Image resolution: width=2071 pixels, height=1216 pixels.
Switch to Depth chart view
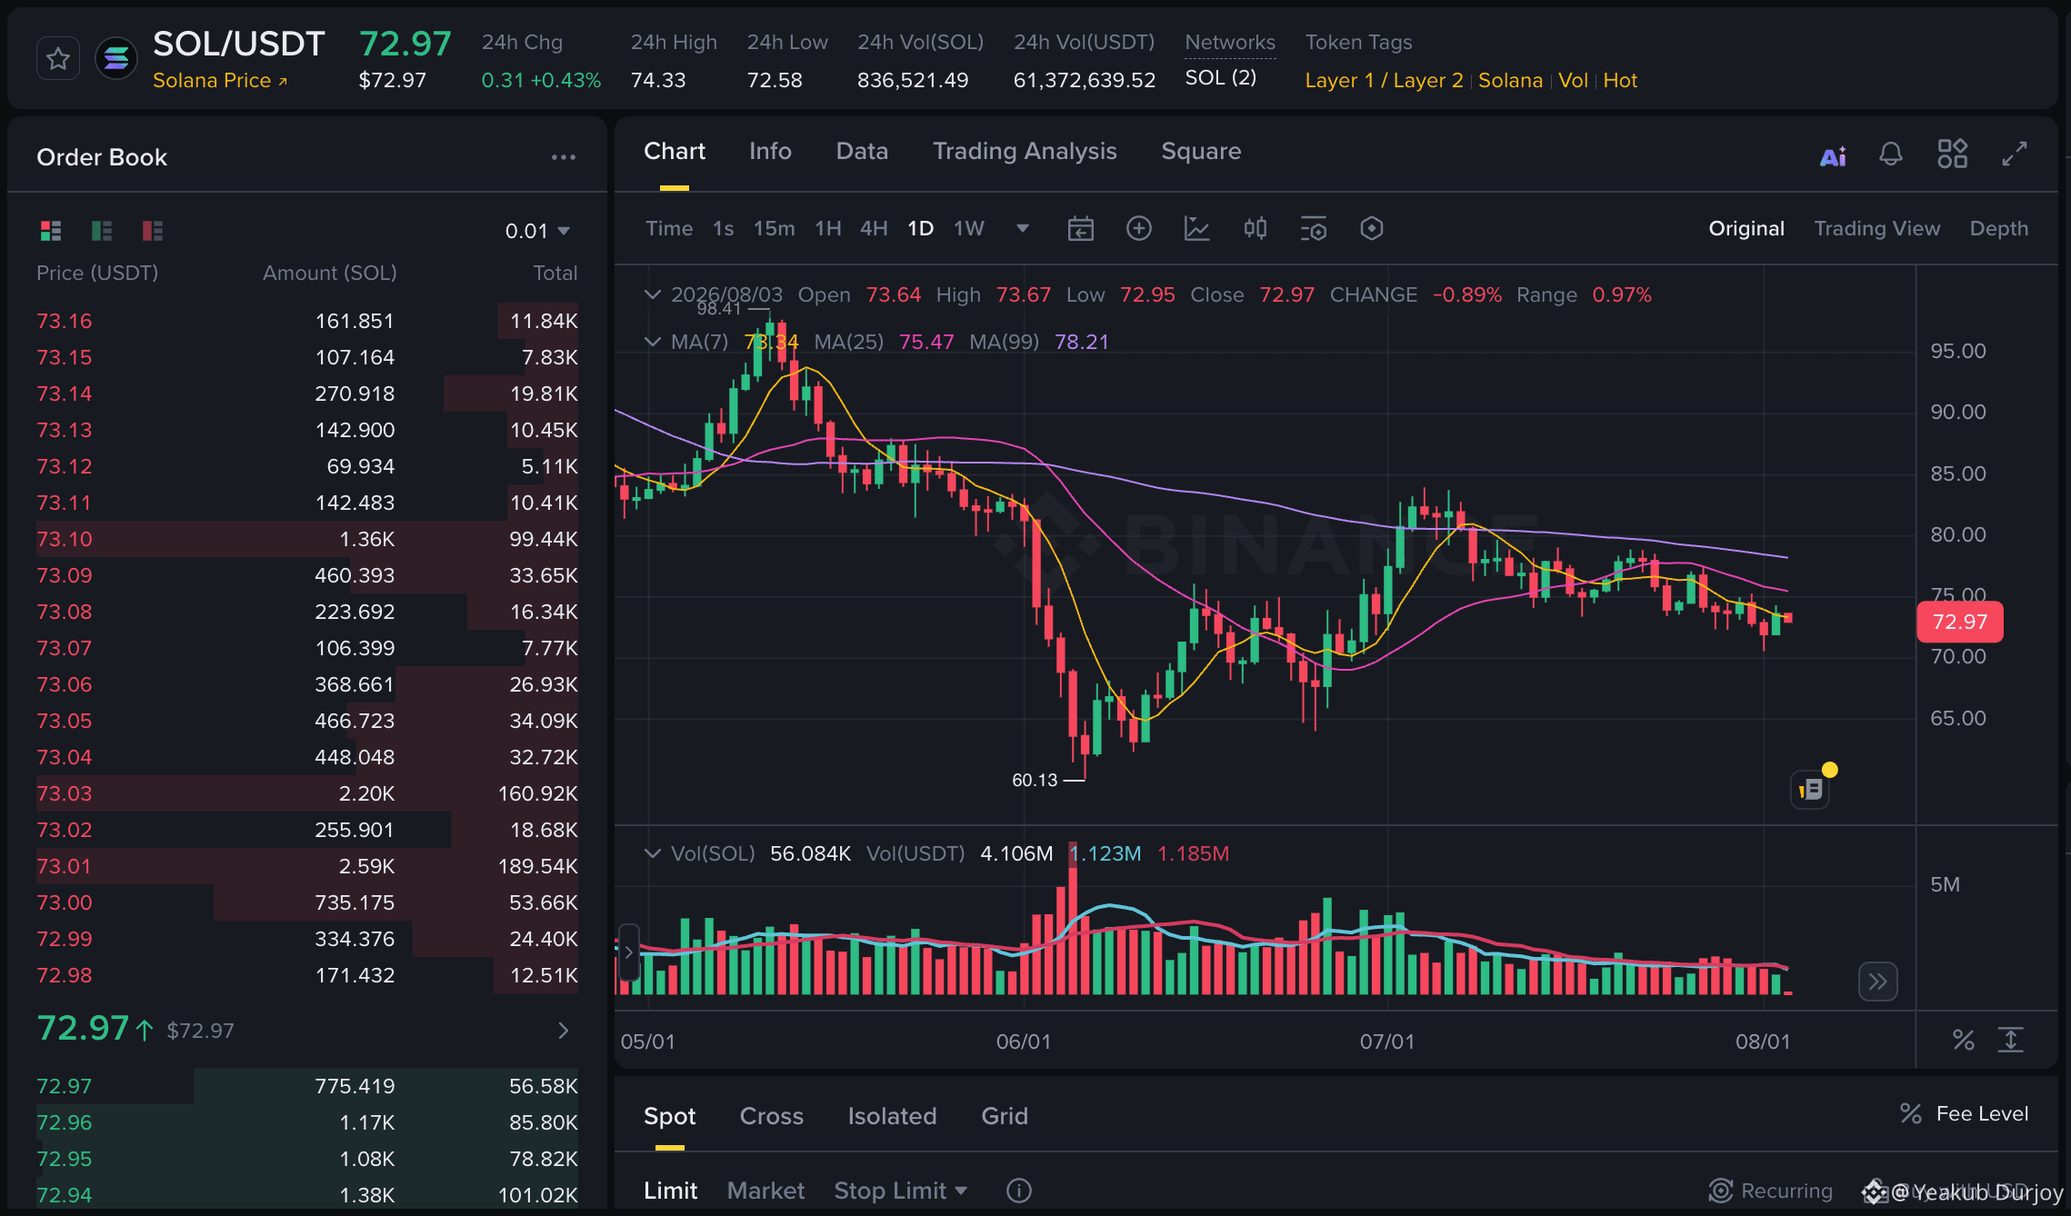pyautogui.click(x=1999, y=228)
